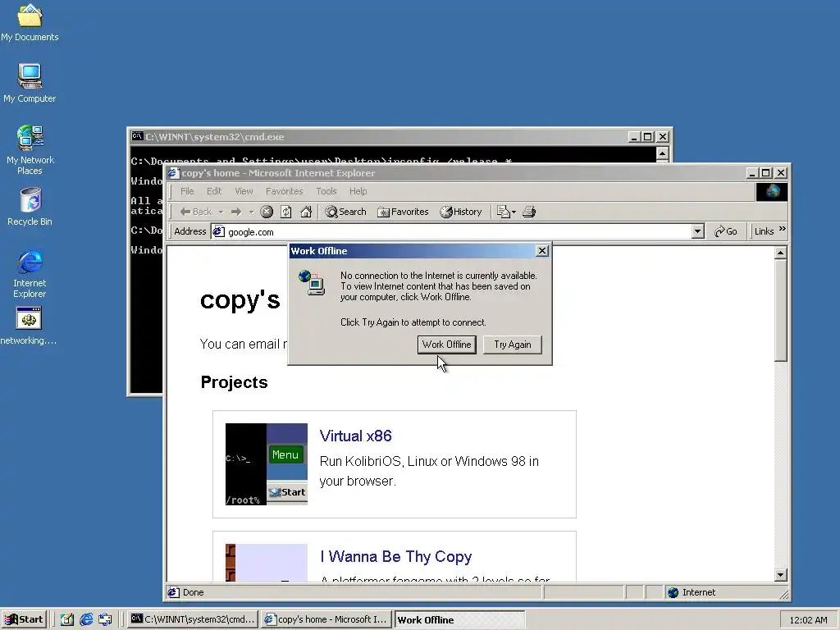This screenshot has width=840, height=630.
Task: Click the Links toolbar label
Action: click(764, 231)
